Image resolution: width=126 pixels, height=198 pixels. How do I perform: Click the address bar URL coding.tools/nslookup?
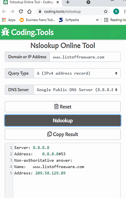tap(62, 12)
